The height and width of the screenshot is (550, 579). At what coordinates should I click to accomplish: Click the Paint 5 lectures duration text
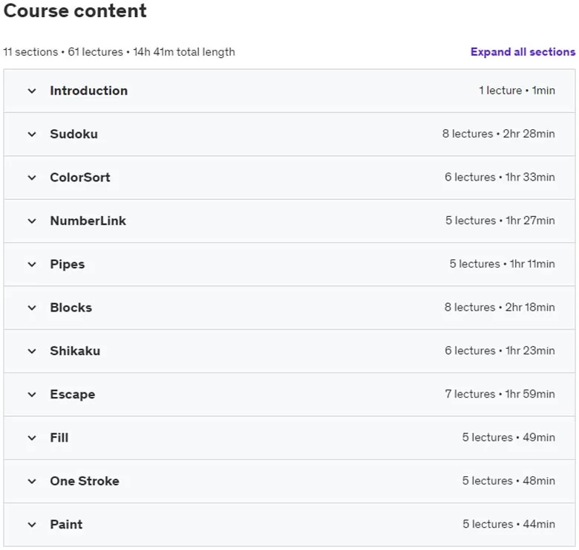pyautogui.click(x=508, y=524)
